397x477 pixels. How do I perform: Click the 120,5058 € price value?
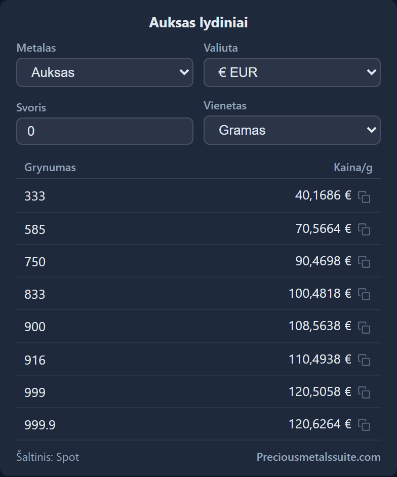point(320,391)
